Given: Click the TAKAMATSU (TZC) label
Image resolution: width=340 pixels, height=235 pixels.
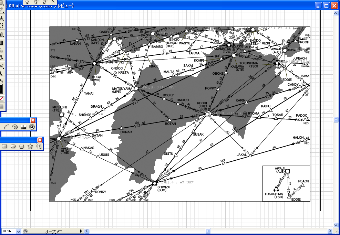Looking at the screenshot, I should pyautogui.click(x=221, y=50).
